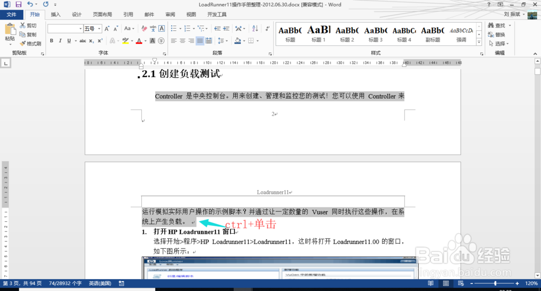This screenshot has height=291, width=541.
Task: Align text right icon
Action: point(191,40)
